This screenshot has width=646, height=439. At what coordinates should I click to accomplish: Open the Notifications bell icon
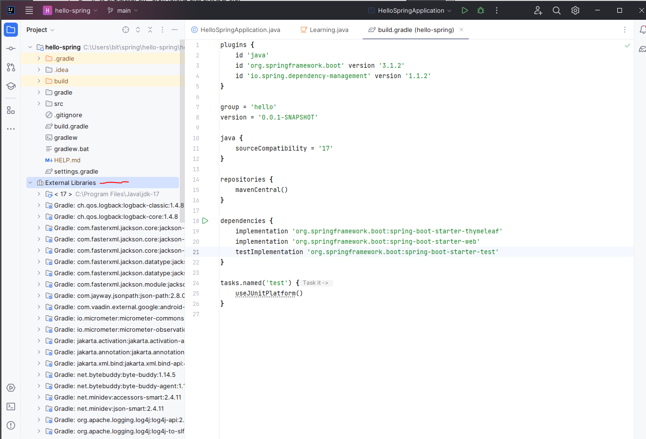[642, 30]
